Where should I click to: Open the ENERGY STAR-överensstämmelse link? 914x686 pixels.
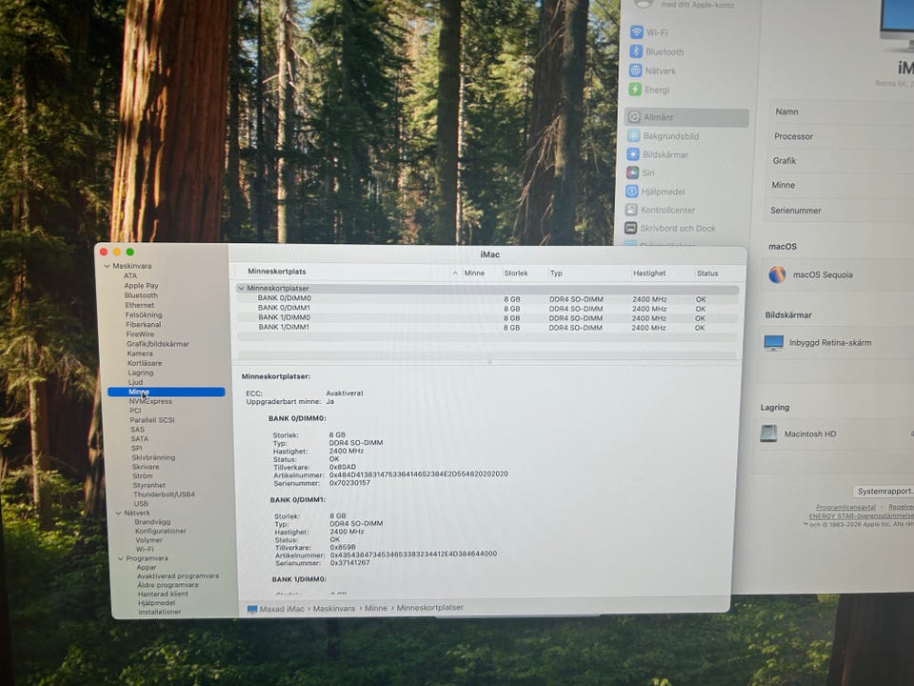pyautogui.click(x=861, y=516)
